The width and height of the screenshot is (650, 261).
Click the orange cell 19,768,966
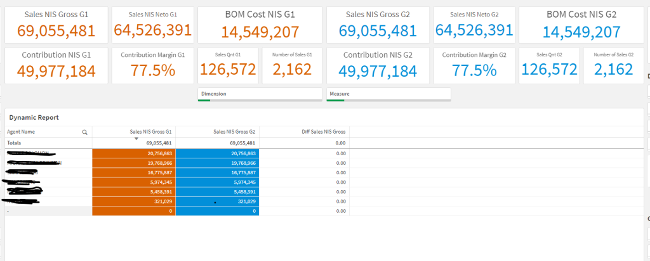click(134, 163)
